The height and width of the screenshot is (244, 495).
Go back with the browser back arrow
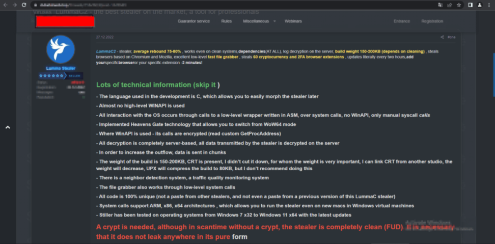[x=6, y=5]
